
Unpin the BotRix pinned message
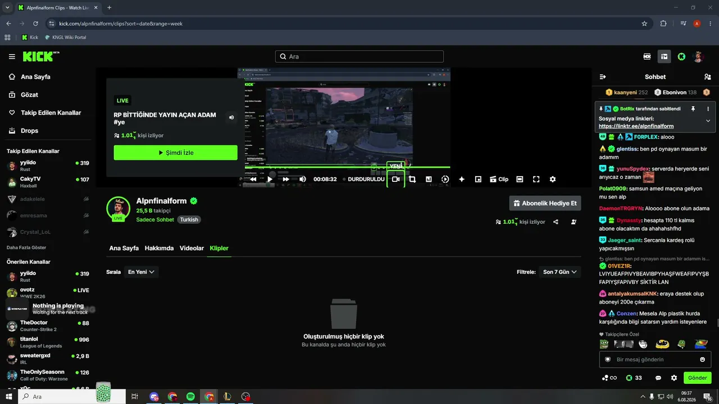click(x=693, y=109)
